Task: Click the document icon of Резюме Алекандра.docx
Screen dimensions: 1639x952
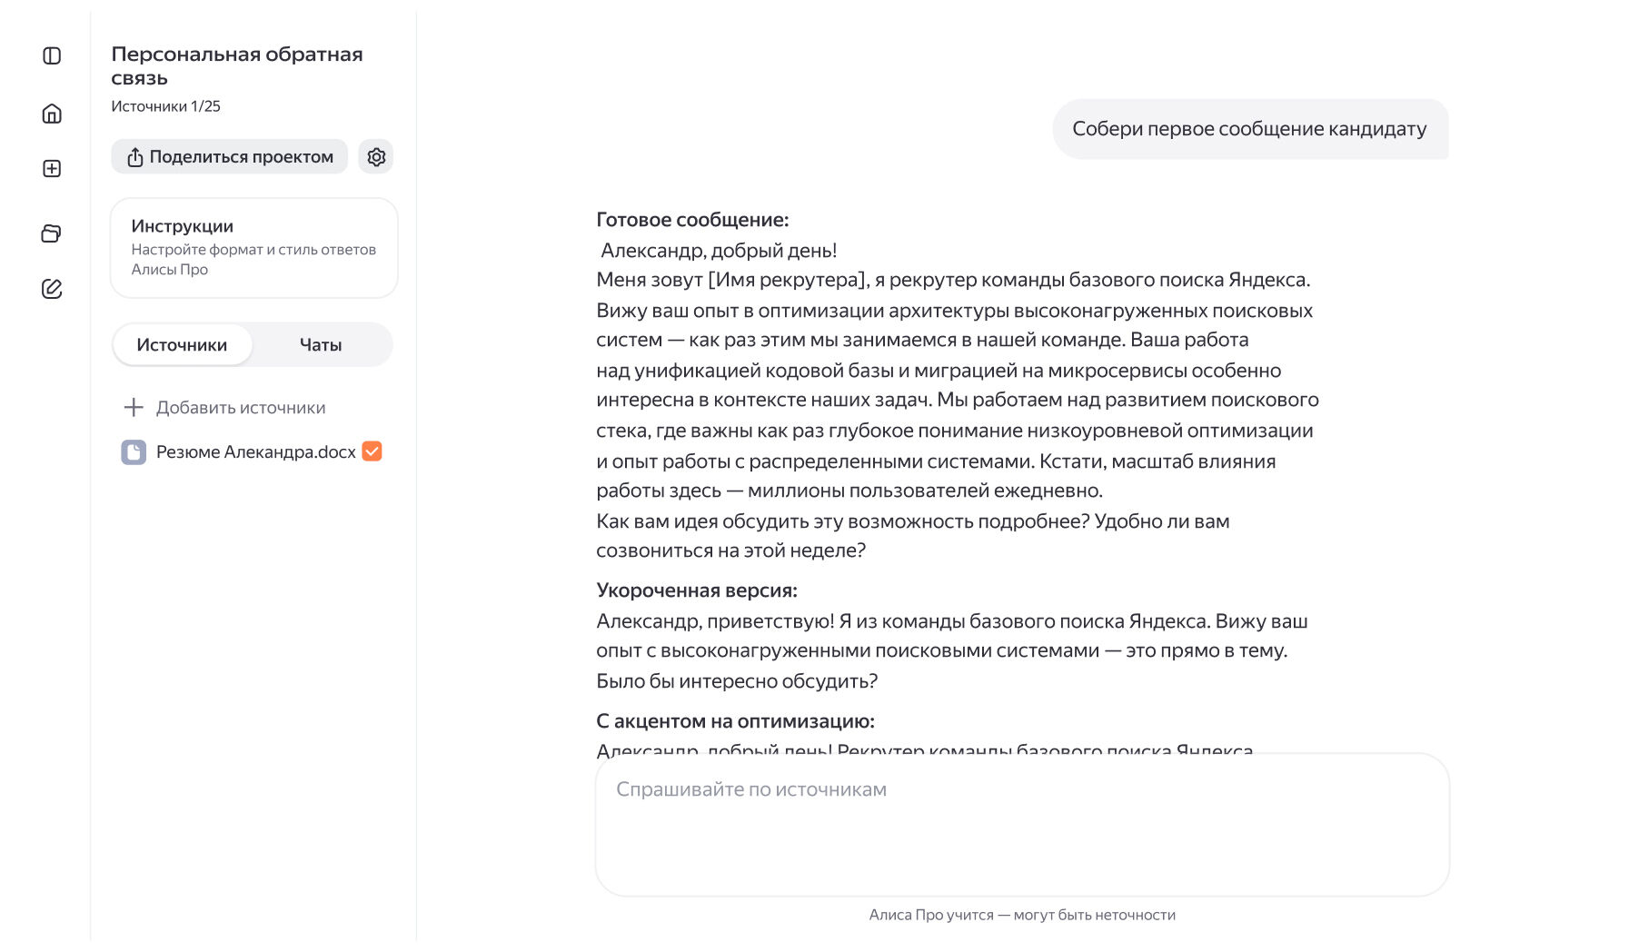Action: (134, 452)
